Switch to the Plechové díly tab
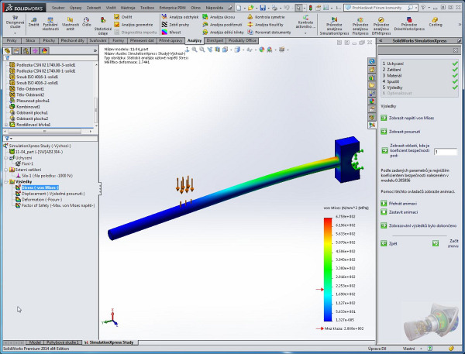Screen dimensions: 465x354 click(72, 40)
